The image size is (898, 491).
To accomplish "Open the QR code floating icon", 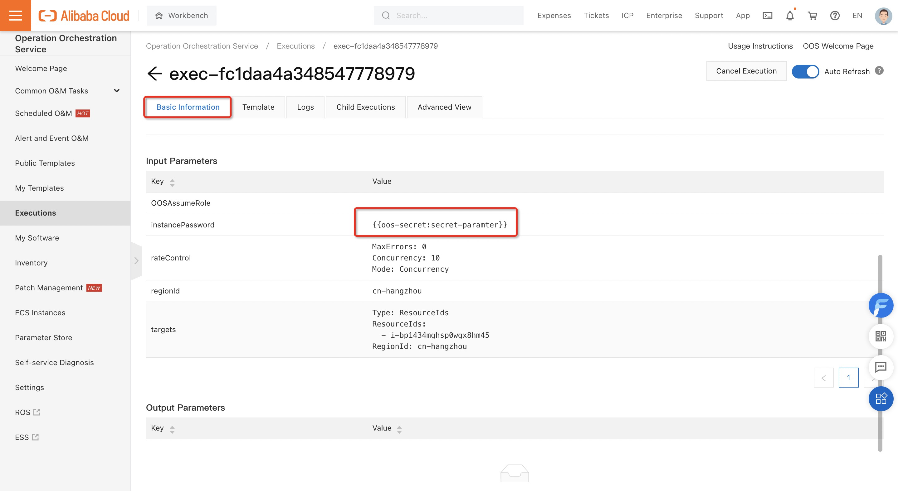I will (x=881, y=336).
